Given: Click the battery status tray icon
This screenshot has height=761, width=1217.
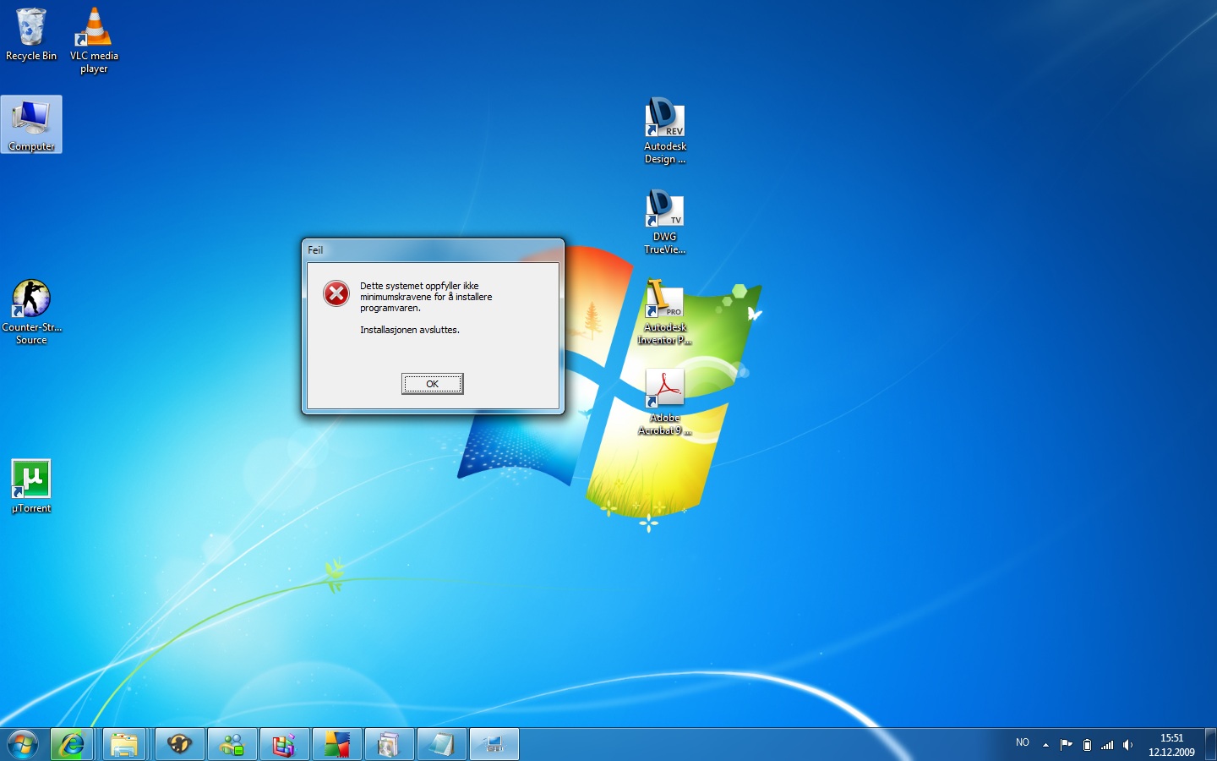Looking at the screenshot, I should (x=1087, y=745).
